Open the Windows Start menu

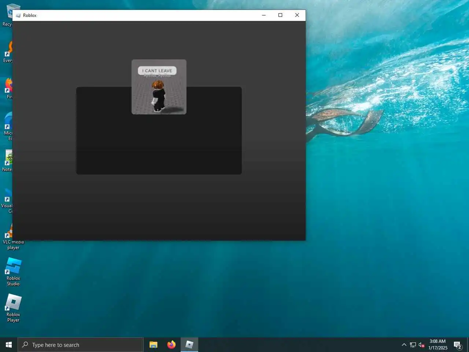(x=9, y=345)
